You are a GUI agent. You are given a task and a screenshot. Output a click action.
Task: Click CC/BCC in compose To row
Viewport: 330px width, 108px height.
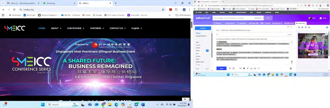click(289, 34)
